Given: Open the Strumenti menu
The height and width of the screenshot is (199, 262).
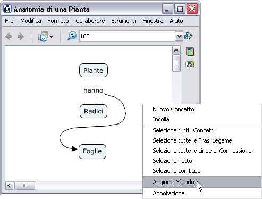Looking at the screenshot, I should pos(123,21).
